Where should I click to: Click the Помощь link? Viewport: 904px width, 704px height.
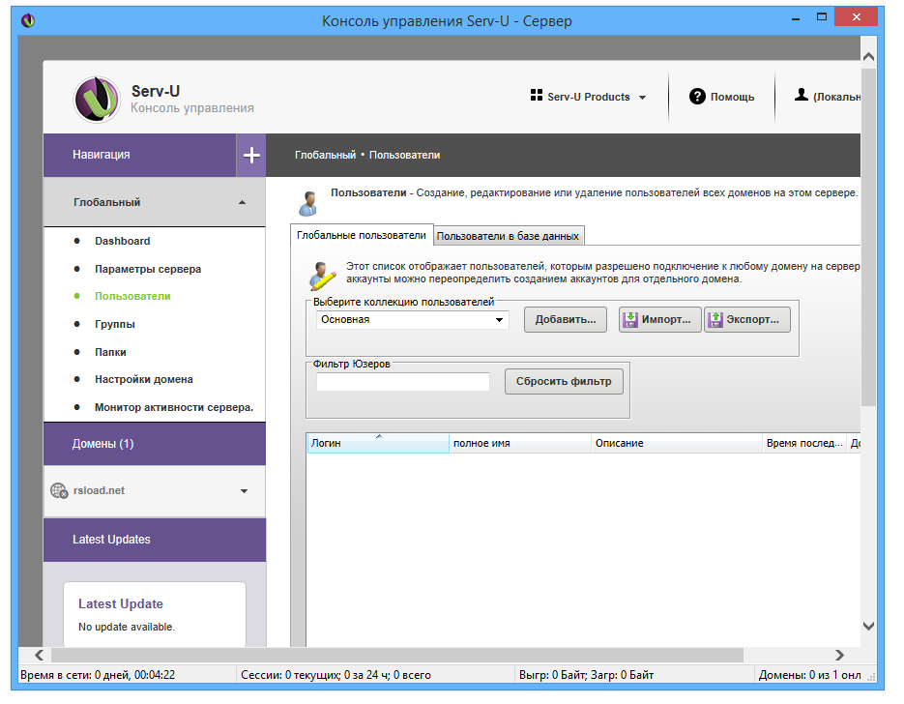pyautogui.click(x=732, y=97)
